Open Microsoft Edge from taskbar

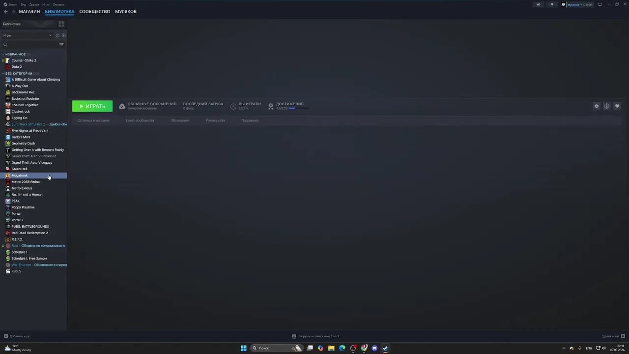[x=342, y=348]
